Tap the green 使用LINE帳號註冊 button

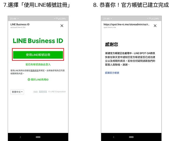38,55
